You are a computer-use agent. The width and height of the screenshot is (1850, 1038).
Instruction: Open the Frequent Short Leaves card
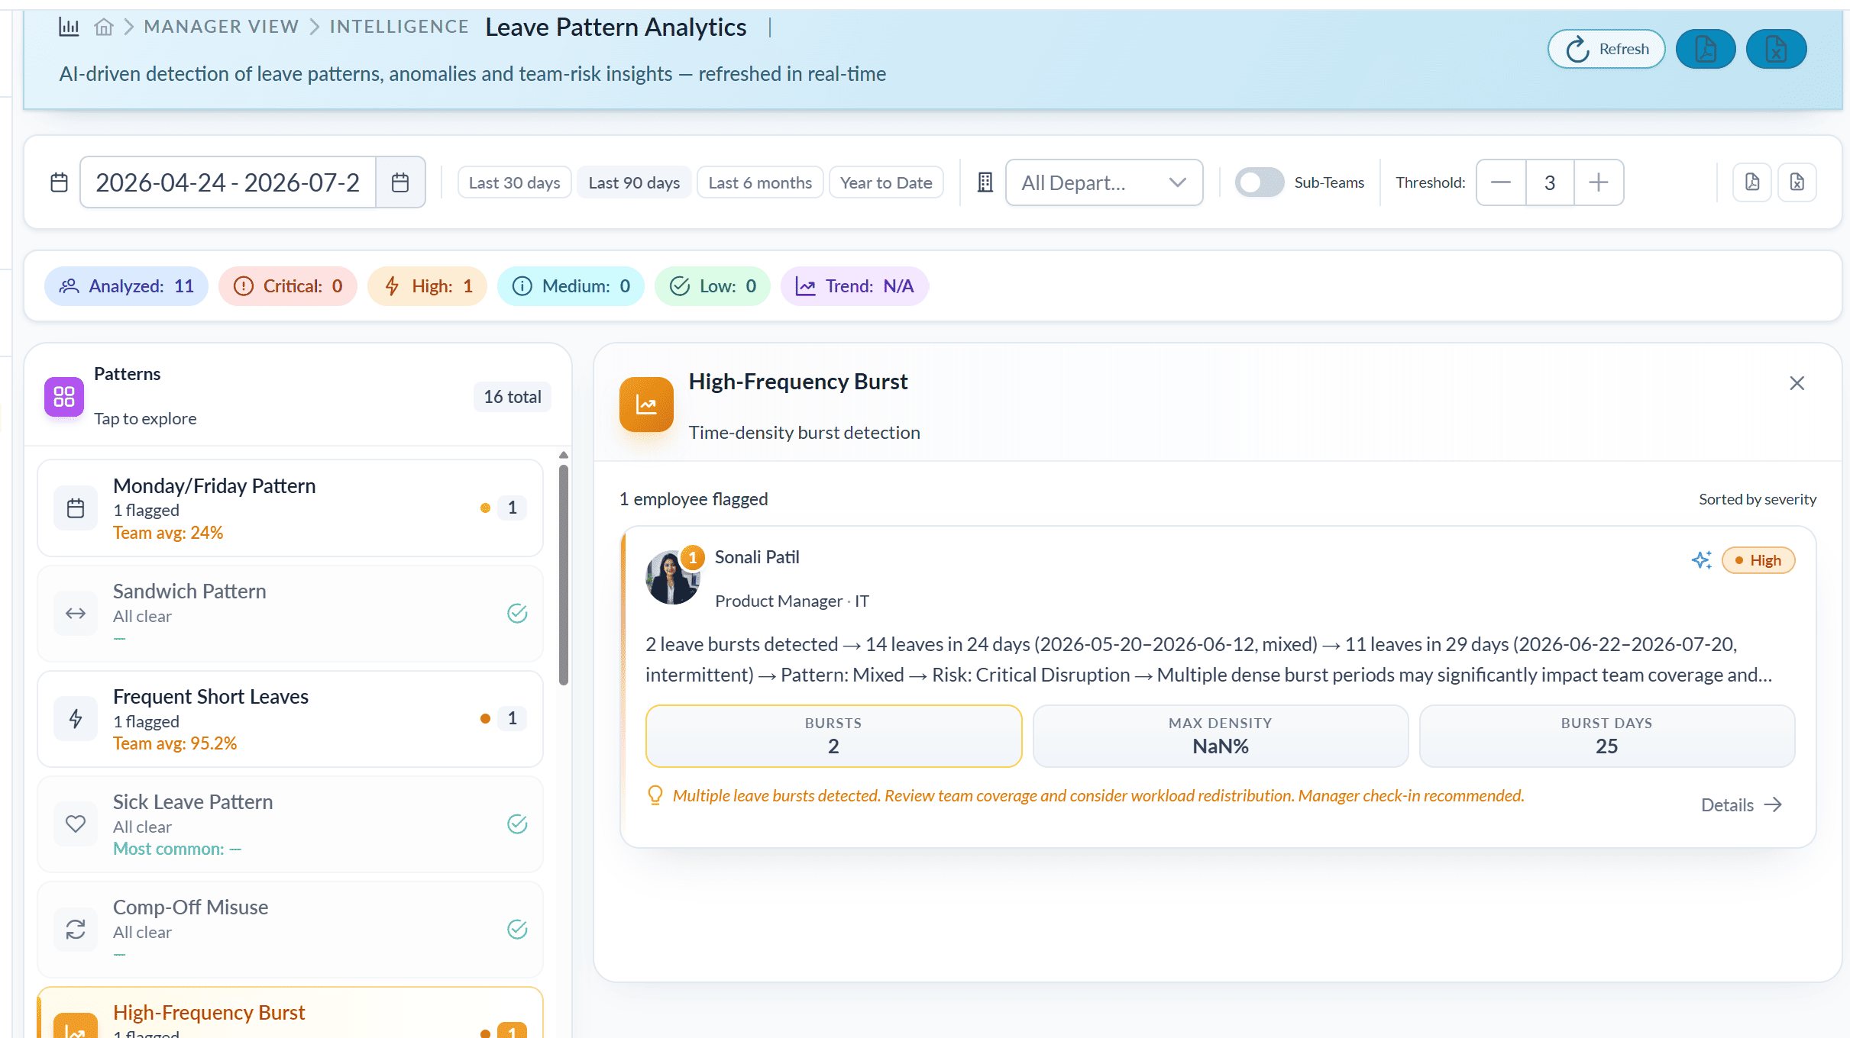(x=290, y=719)
